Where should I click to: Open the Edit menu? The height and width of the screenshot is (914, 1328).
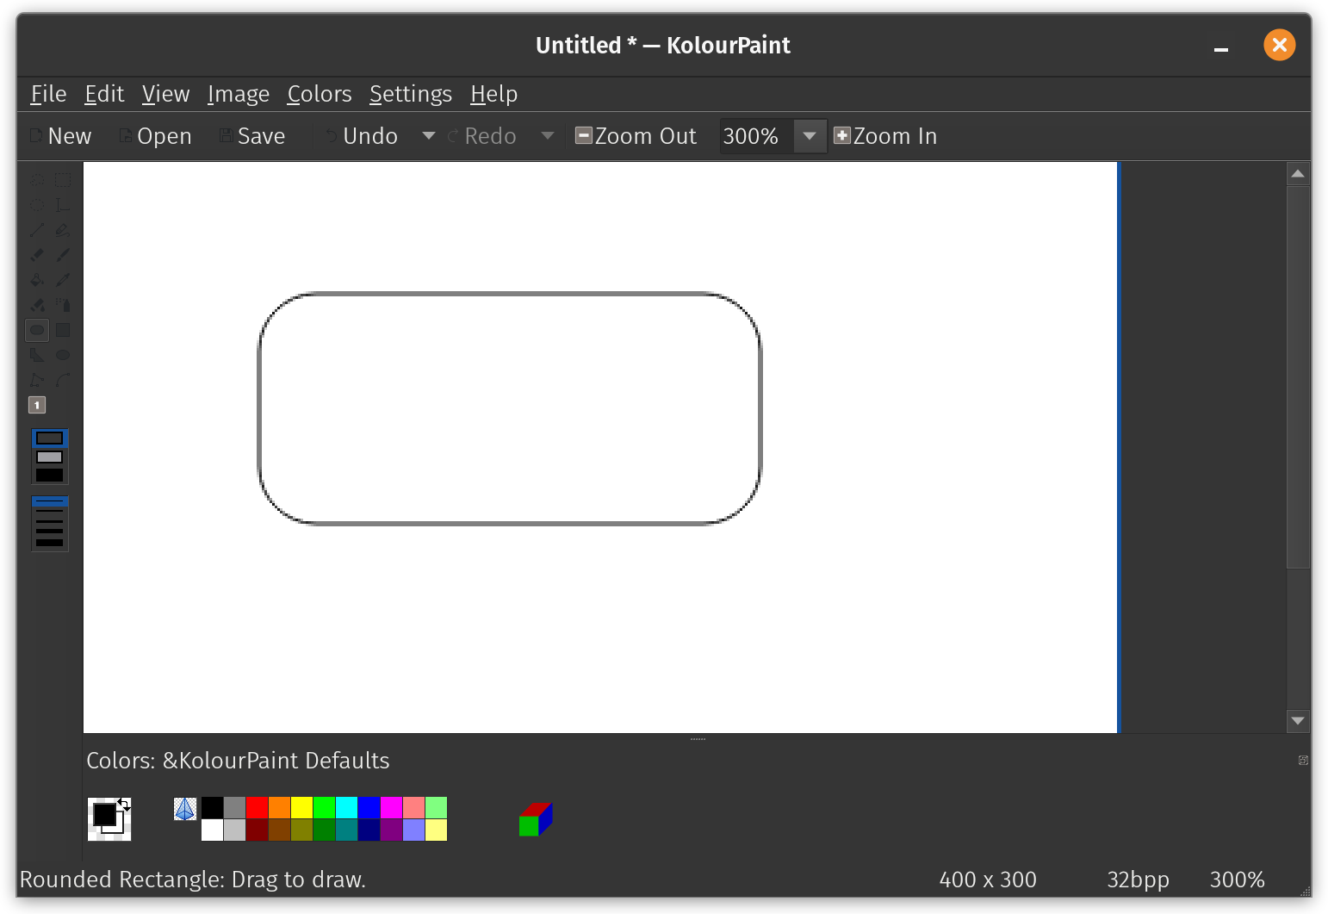click(x=104, y=94)
